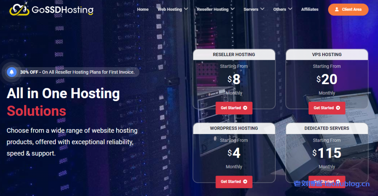Click the WordPress Hosting card title

[234, 128]
